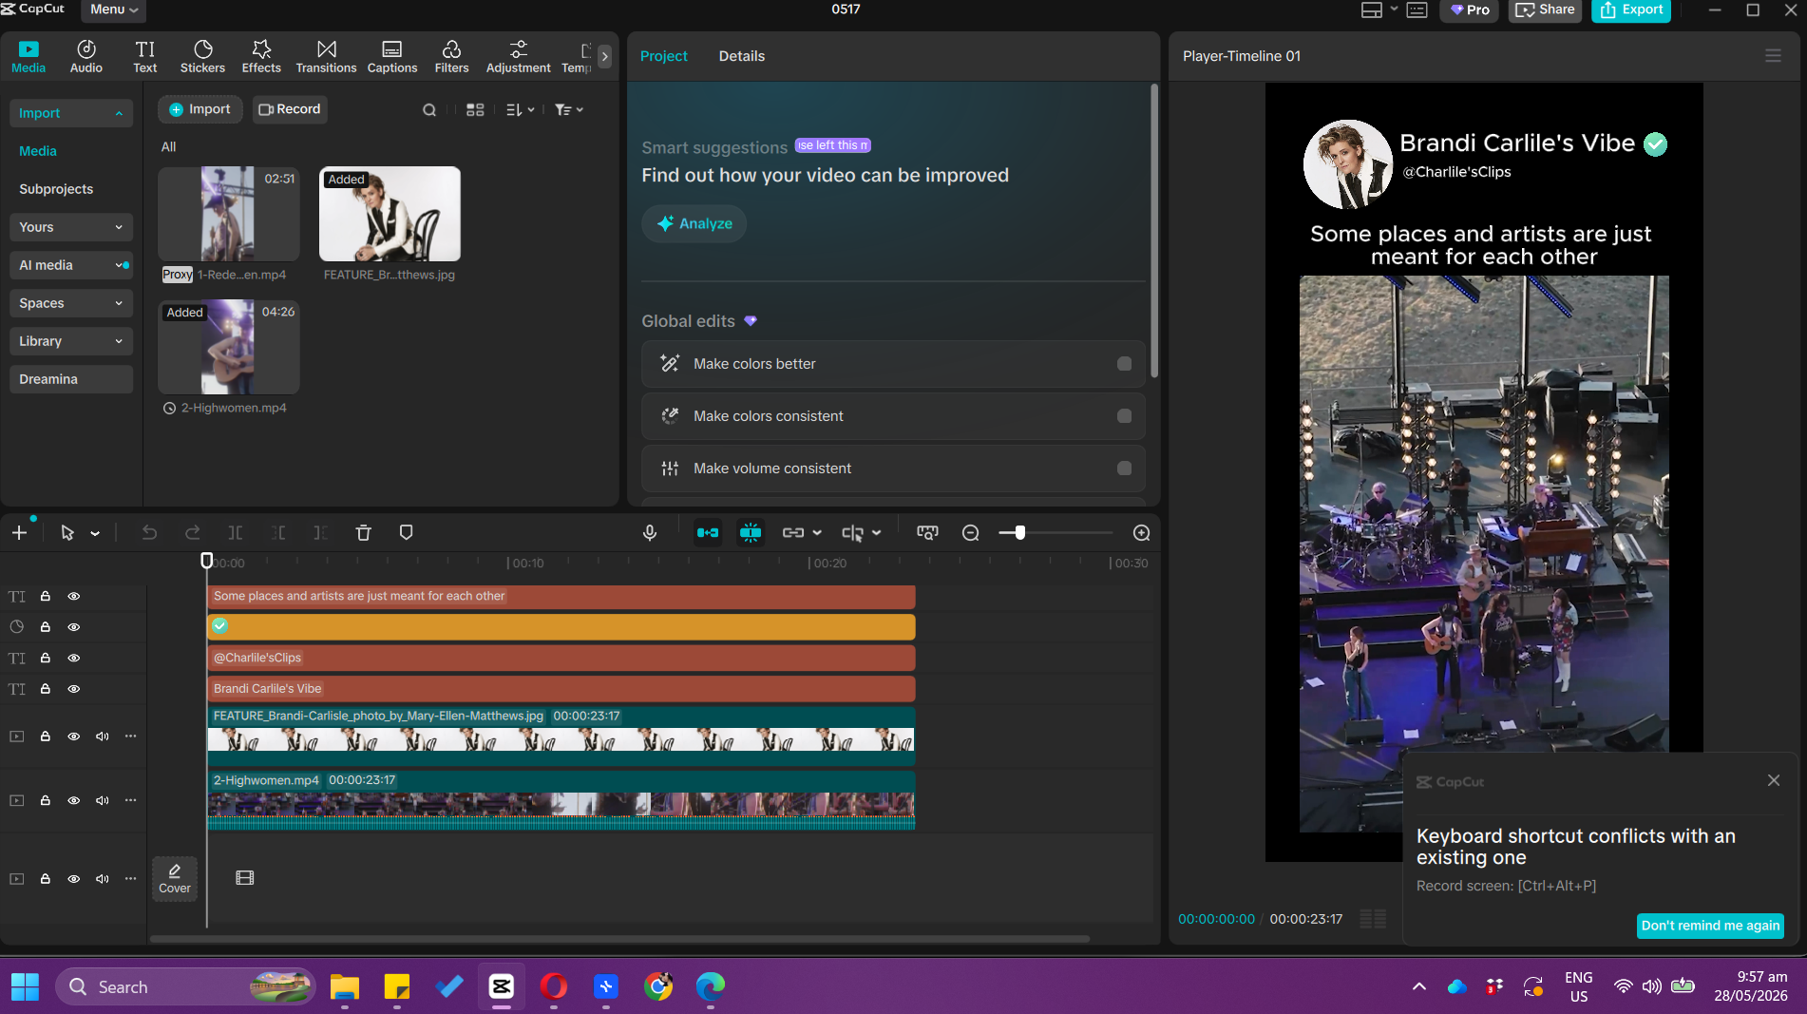The height and width of the screenshot is (1014, 1807).
Task: Select the FEATURE_Br...tthews.jpg media thumbnail
Action: pyautogui.click(x=390, y=214)
